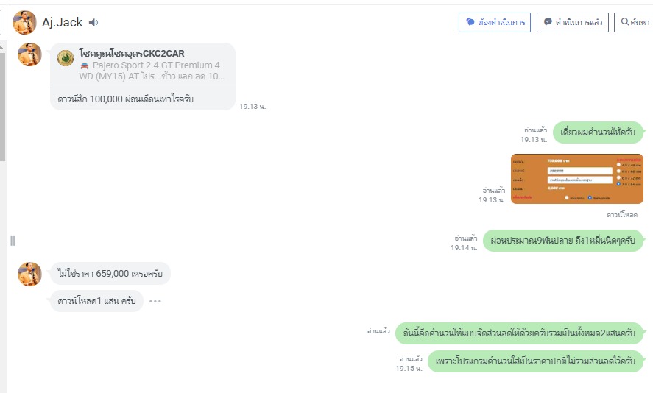The image size is (653, 393).
Task: Mark the chat as ต้องดำเนินการ
Action: tap(495, 22)
